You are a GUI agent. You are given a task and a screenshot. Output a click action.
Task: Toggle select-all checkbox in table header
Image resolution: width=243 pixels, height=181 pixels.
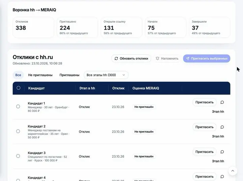tap(19, 88)
